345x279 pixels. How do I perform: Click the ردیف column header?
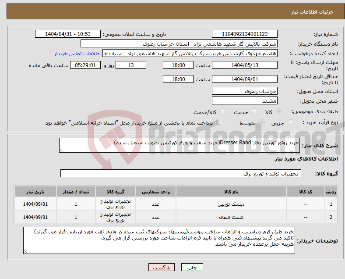coord(331,192)
